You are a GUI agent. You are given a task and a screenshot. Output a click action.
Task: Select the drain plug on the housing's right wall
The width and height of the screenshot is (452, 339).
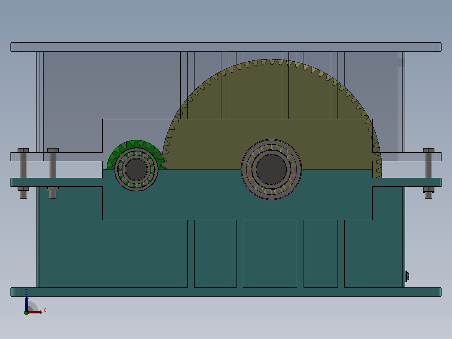(x=407, y=276)
